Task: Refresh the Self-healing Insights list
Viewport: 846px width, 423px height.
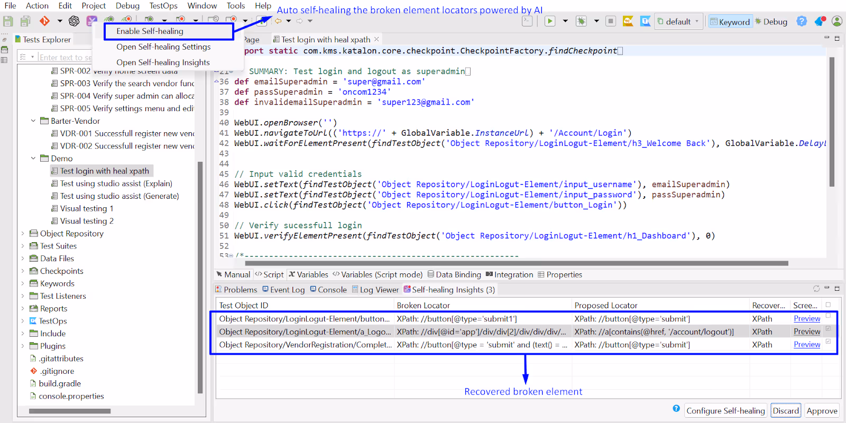Action: pos(816,289)
